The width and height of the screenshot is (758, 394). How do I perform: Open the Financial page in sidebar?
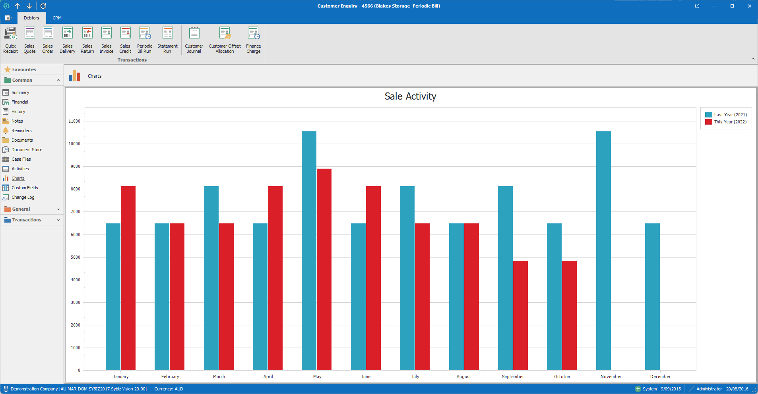point(19,102)
